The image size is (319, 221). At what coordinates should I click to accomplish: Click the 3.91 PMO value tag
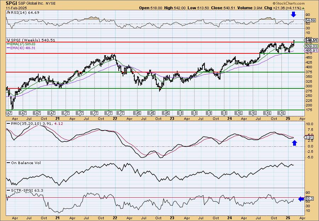(309, 138)
